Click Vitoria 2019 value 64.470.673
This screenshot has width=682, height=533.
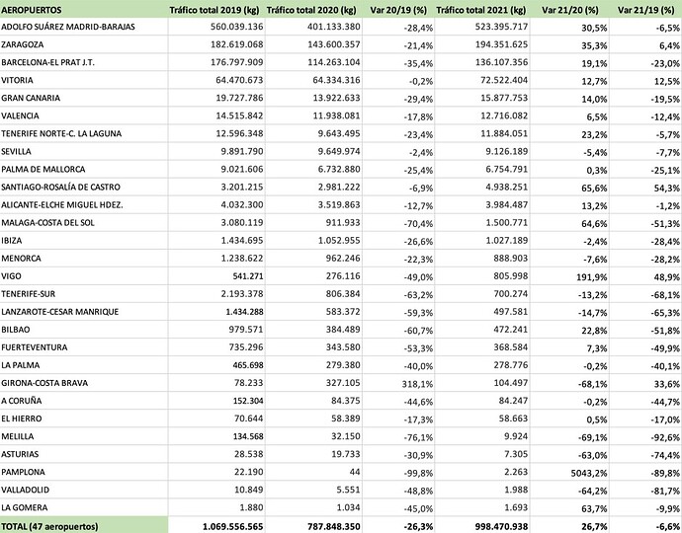239,80
